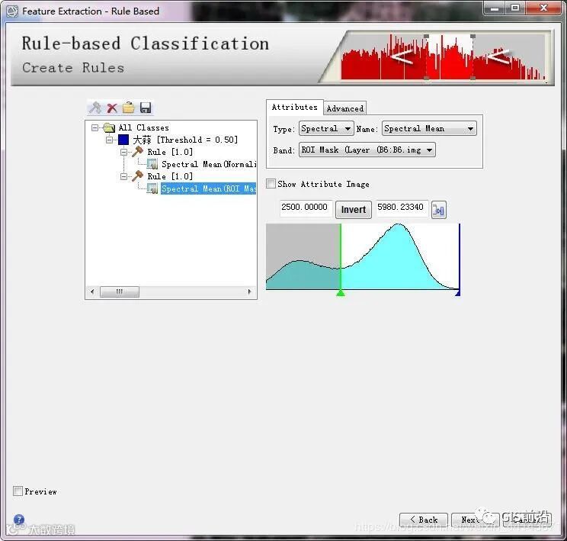Click the Cancel button
This screenshot has width=567, height=541.
[527, 520]
